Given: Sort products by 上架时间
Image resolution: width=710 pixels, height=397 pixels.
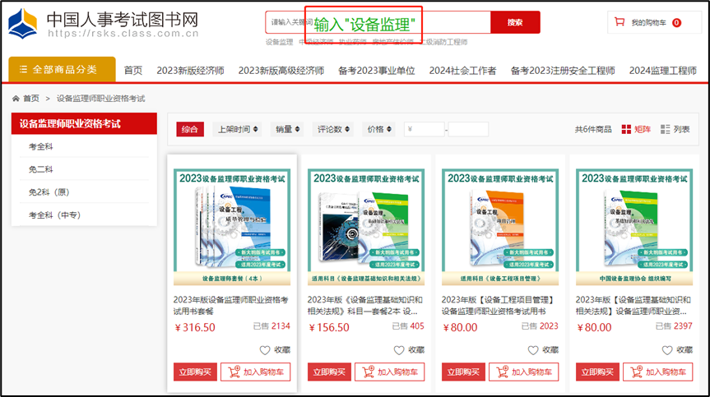Looking at the screenshot, I should (x=237, y=129).
